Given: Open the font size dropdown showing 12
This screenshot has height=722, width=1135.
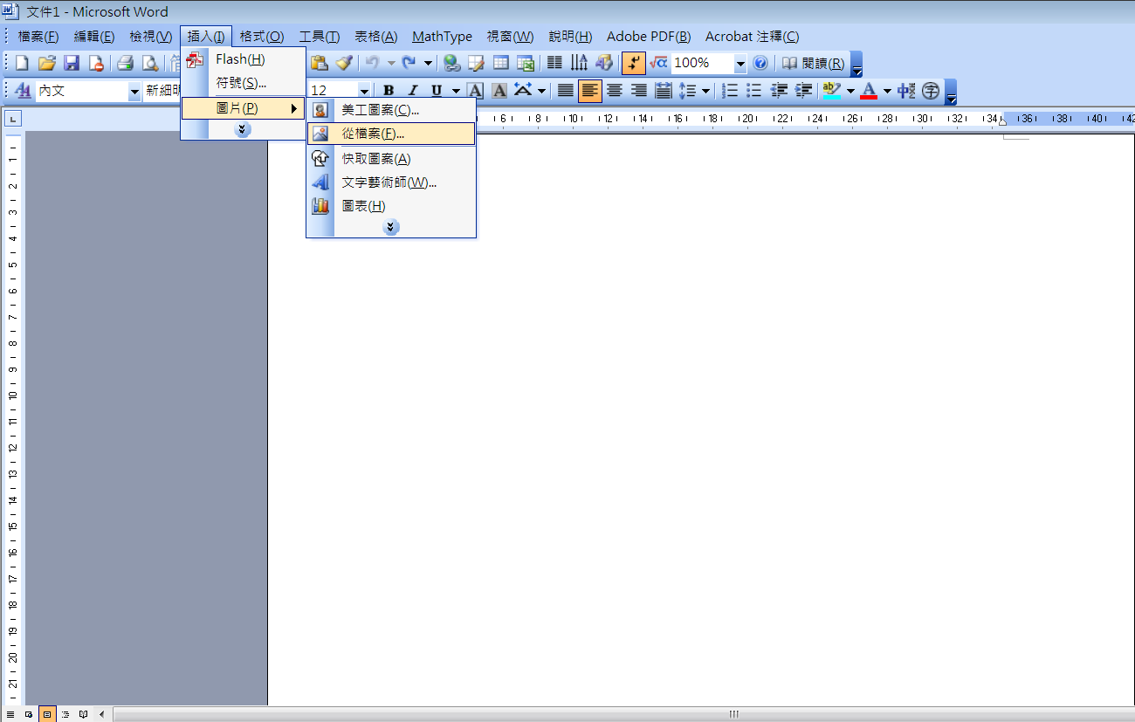Looking at the screenshot, I should tap(364, 91).
